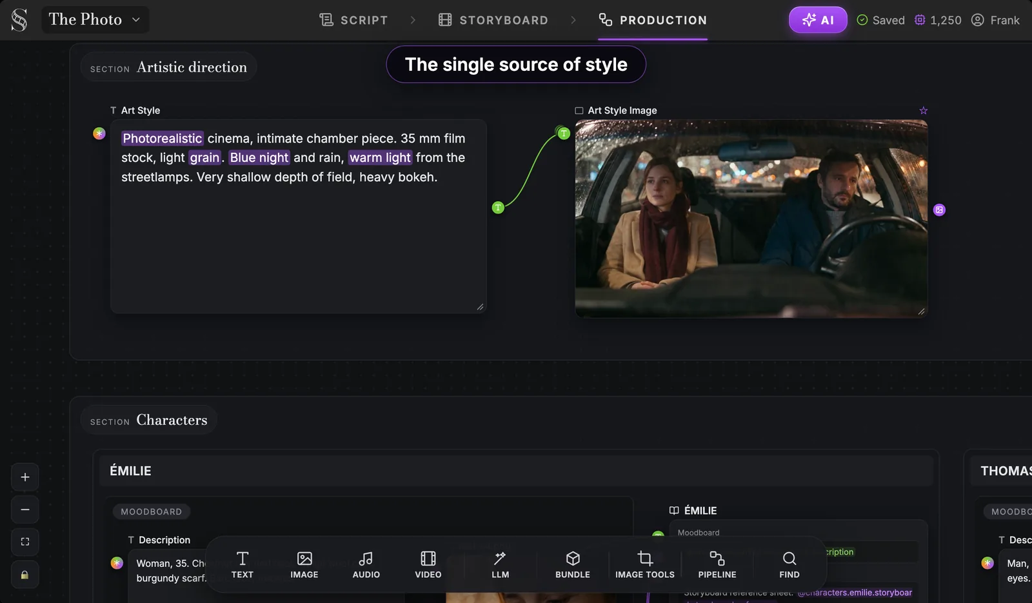1032x603 pixels.
Task: Select the ÉMILIE character header
Action: [x=516, y=471]
